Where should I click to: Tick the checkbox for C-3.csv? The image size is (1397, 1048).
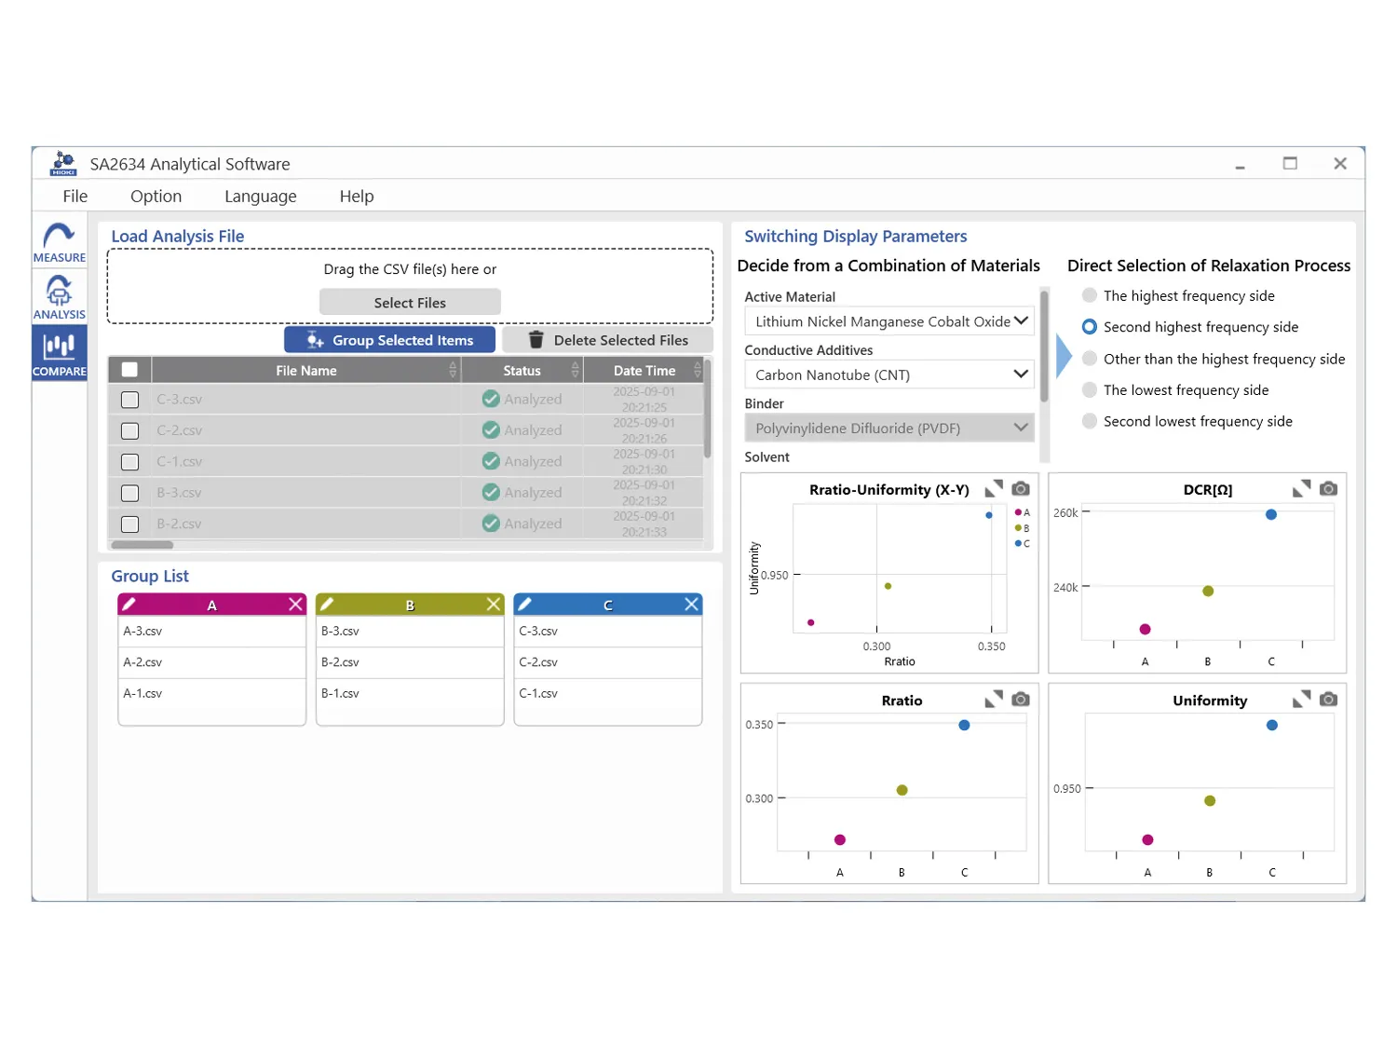click(x=130, y=400)
